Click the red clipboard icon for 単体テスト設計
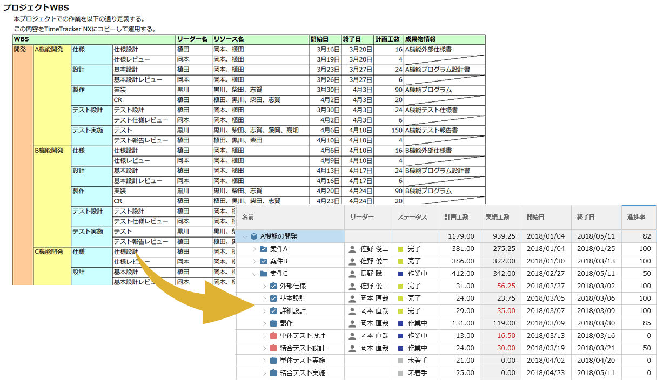 [273, 336]
